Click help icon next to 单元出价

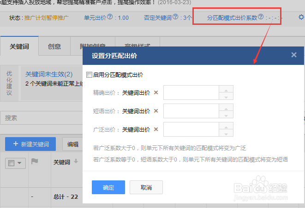110,17
